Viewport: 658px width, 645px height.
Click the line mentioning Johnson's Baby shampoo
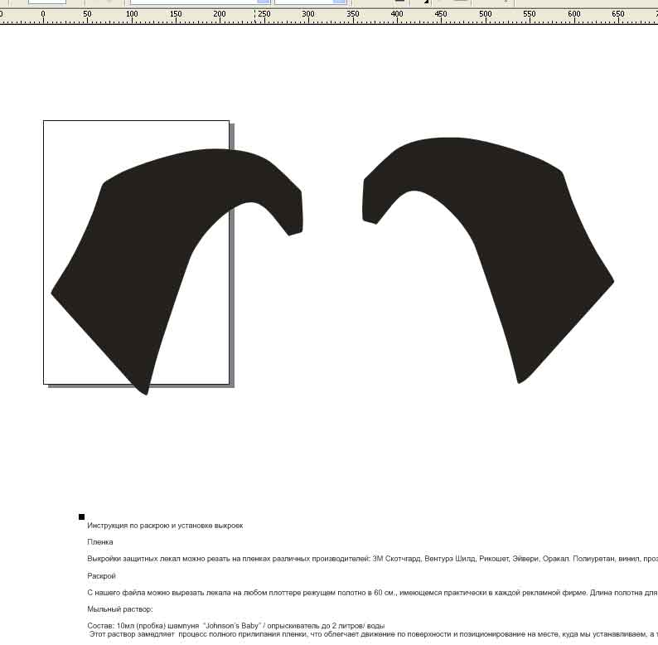[236, 626]
